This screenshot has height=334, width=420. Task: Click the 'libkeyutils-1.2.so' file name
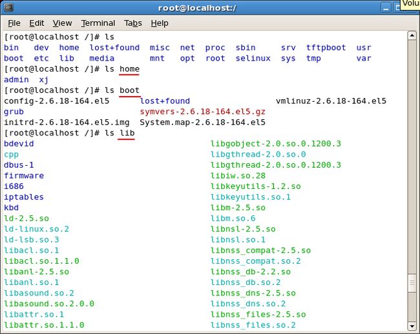pos(255,187)
